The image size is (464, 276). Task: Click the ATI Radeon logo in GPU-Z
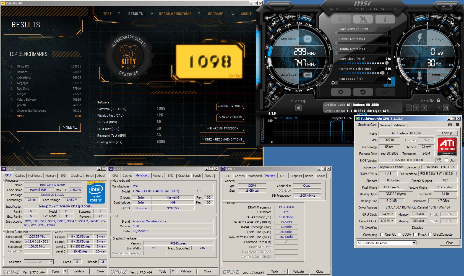click(x=447, y=147)
